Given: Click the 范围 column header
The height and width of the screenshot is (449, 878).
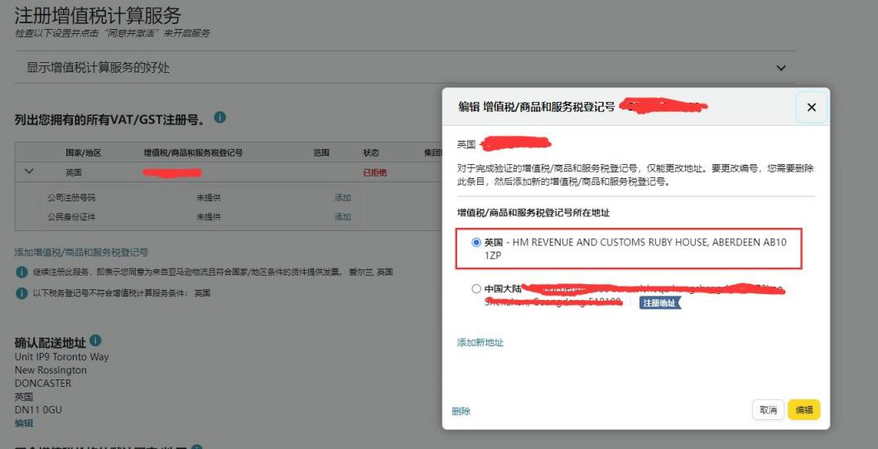Looking at the screenshot, I should tap(321, 152).
